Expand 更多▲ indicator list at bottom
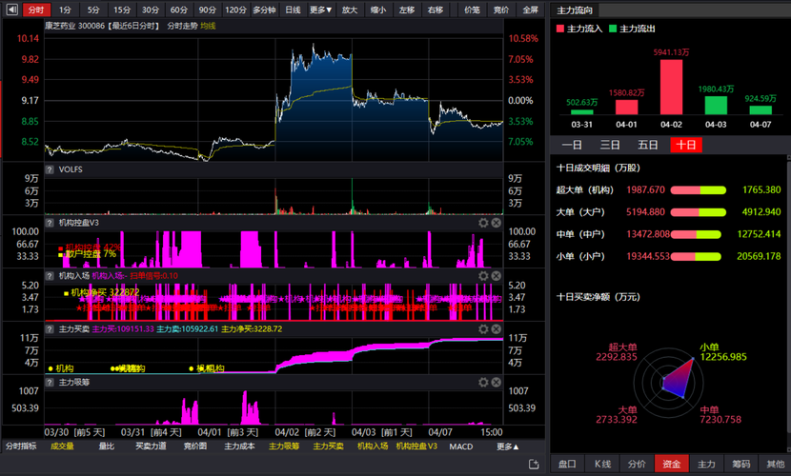 click(508, 446)
